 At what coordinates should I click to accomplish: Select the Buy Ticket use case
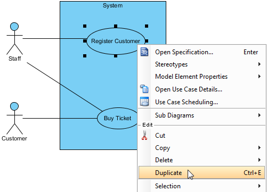pyautogui.click(x=117, y=118)
